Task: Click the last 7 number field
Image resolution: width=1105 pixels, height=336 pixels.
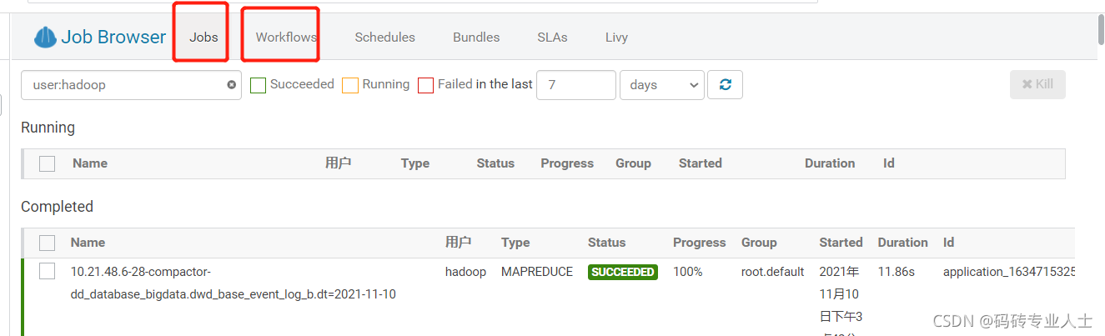Action: point(576,85)
